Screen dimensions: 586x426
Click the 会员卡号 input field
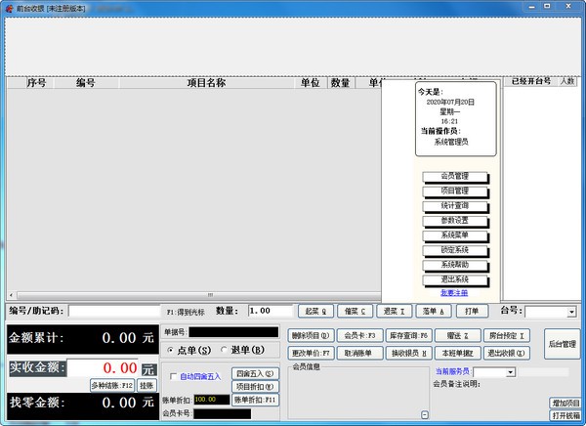pyautogui.click(x=223, y=413)
